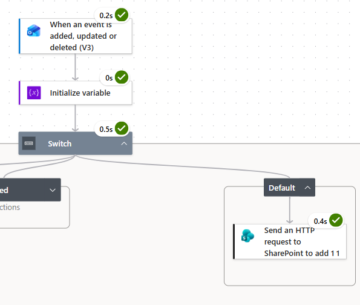This screenshot has height=305, width=360.
Task: Open the Switch action header
Action: (x=75, y=143)
